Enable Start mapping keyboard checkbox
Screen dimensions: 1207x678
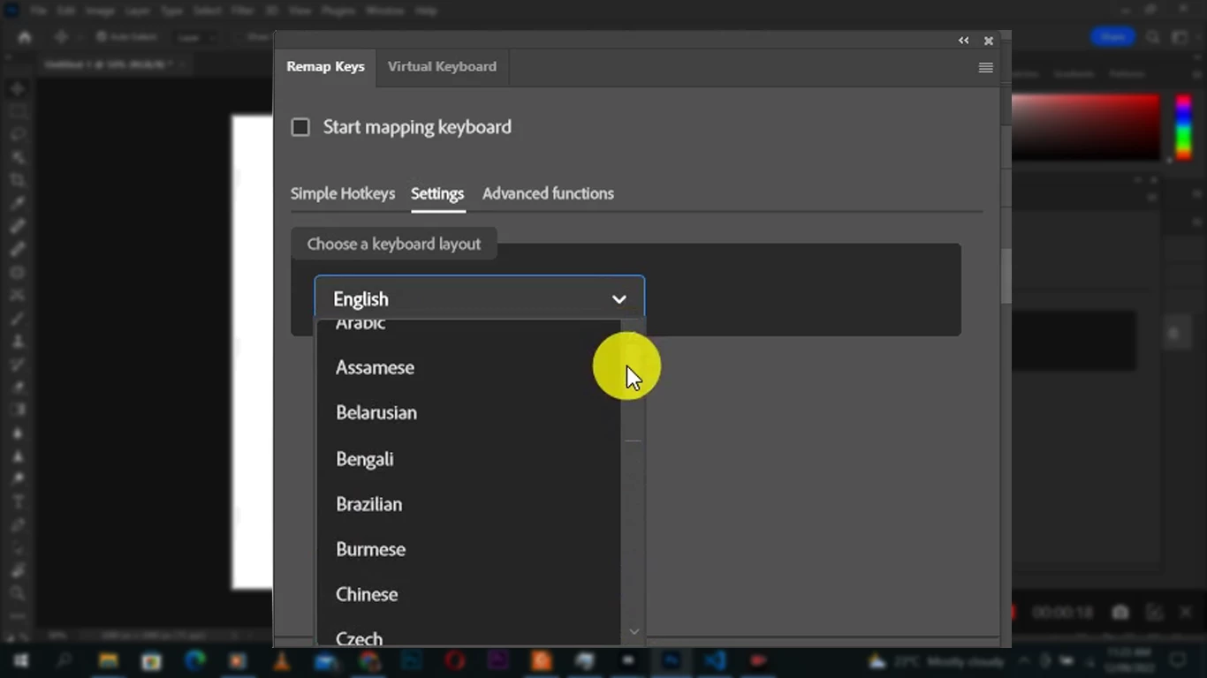(x=300, y=127)
